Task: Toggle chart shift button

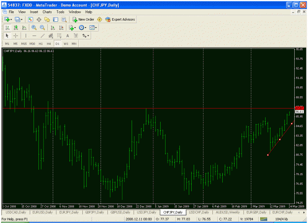Action: (x=61, y=28)
